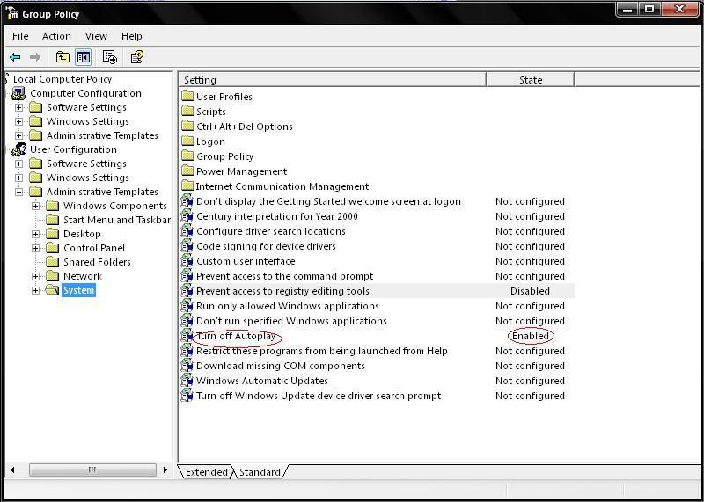The image size is (704, 502).
Task: Select Local Computer Policy root node
Action: 62,79
